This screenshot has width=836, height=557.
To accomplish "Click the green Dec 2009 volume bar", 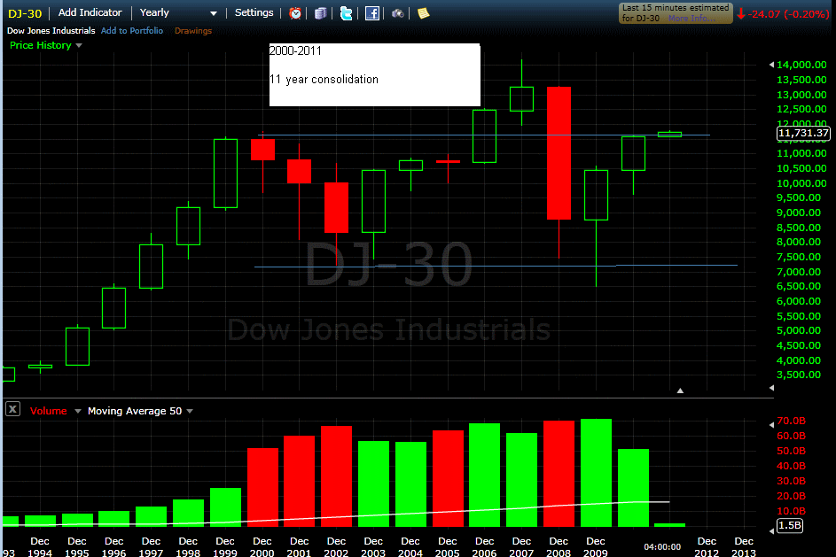I will (596, 473).
